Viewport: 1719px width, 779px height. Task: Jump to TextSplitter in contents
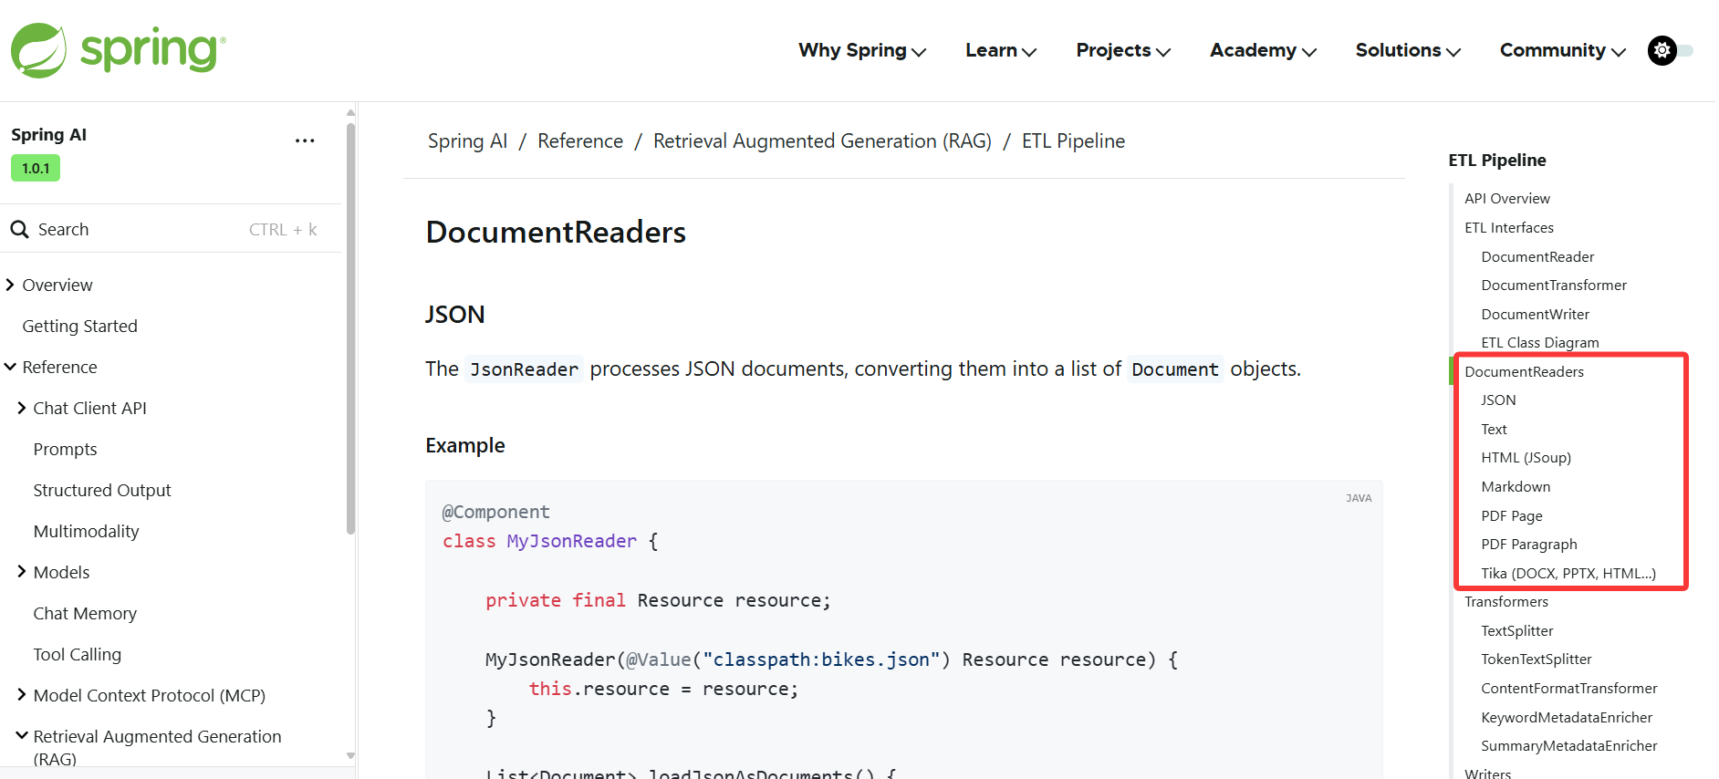pyautogui.click(x=1516, y=630)
